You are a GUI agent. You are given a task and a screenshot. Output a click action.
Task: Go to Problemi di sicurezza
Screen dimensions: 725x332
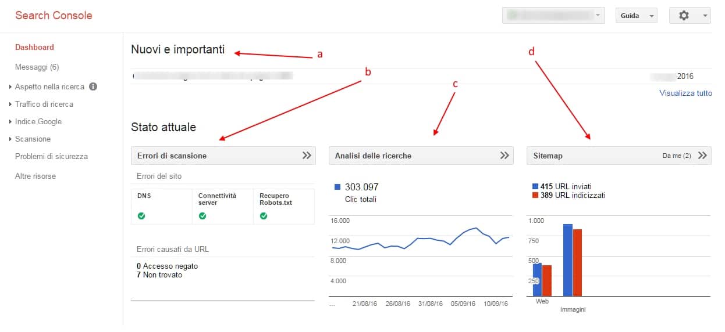point(52,157)
